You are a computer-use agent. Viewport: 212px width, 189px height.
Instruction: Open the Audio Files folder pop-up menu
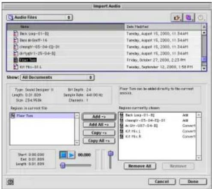[40, 18]
